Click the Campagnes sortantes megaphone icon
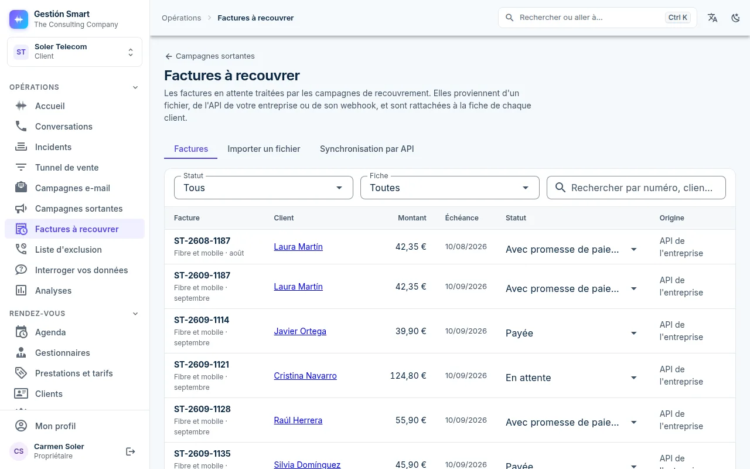 tap(21, 209)
